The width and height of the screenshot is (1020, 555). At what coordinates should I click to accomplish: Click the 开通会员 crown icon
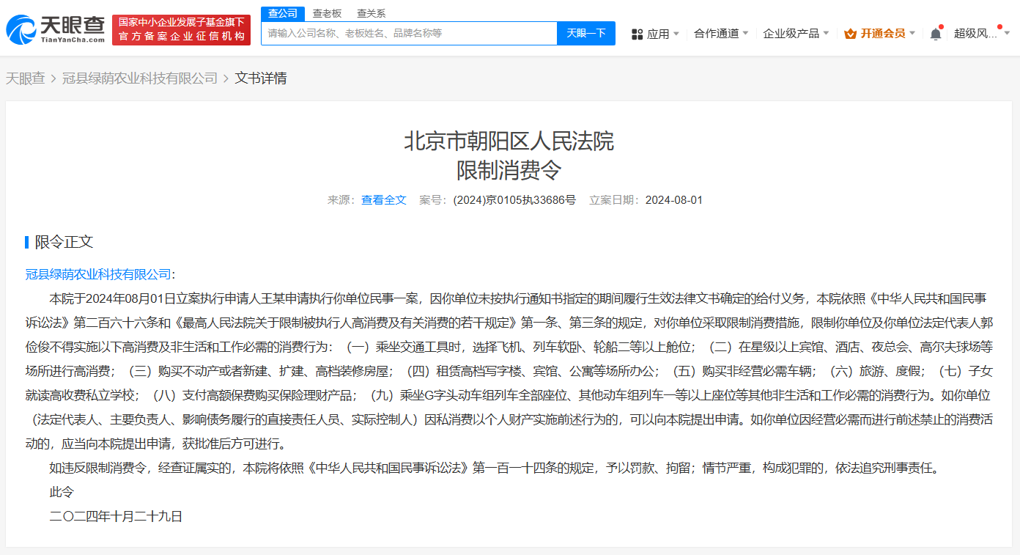pos(850,34)
